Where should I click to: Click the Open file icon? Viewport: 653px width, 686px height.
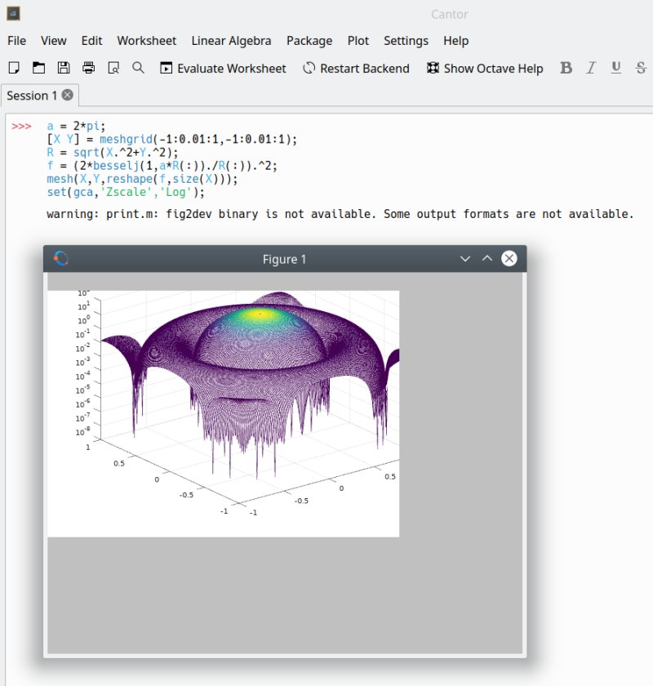tap(38, 68)
